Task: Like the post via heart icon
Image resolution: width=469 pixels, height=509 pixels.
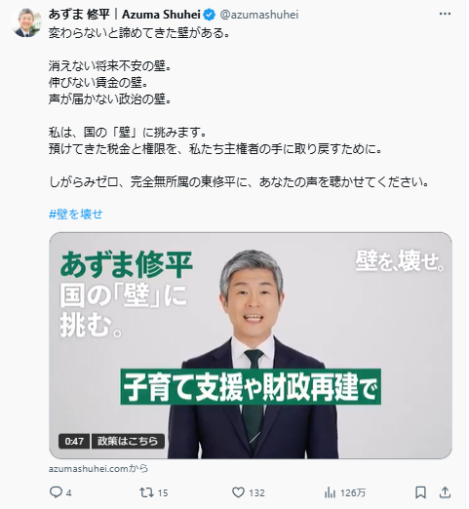Action: click(238, 492)
